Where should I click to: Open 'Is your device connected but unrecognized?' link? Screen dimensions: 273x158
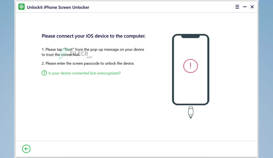tap(85, 73)
